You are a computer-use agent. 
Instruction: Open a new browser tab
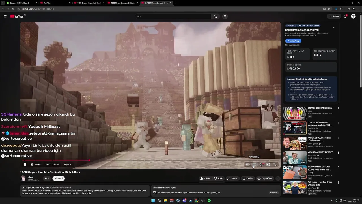coord(176,3)
